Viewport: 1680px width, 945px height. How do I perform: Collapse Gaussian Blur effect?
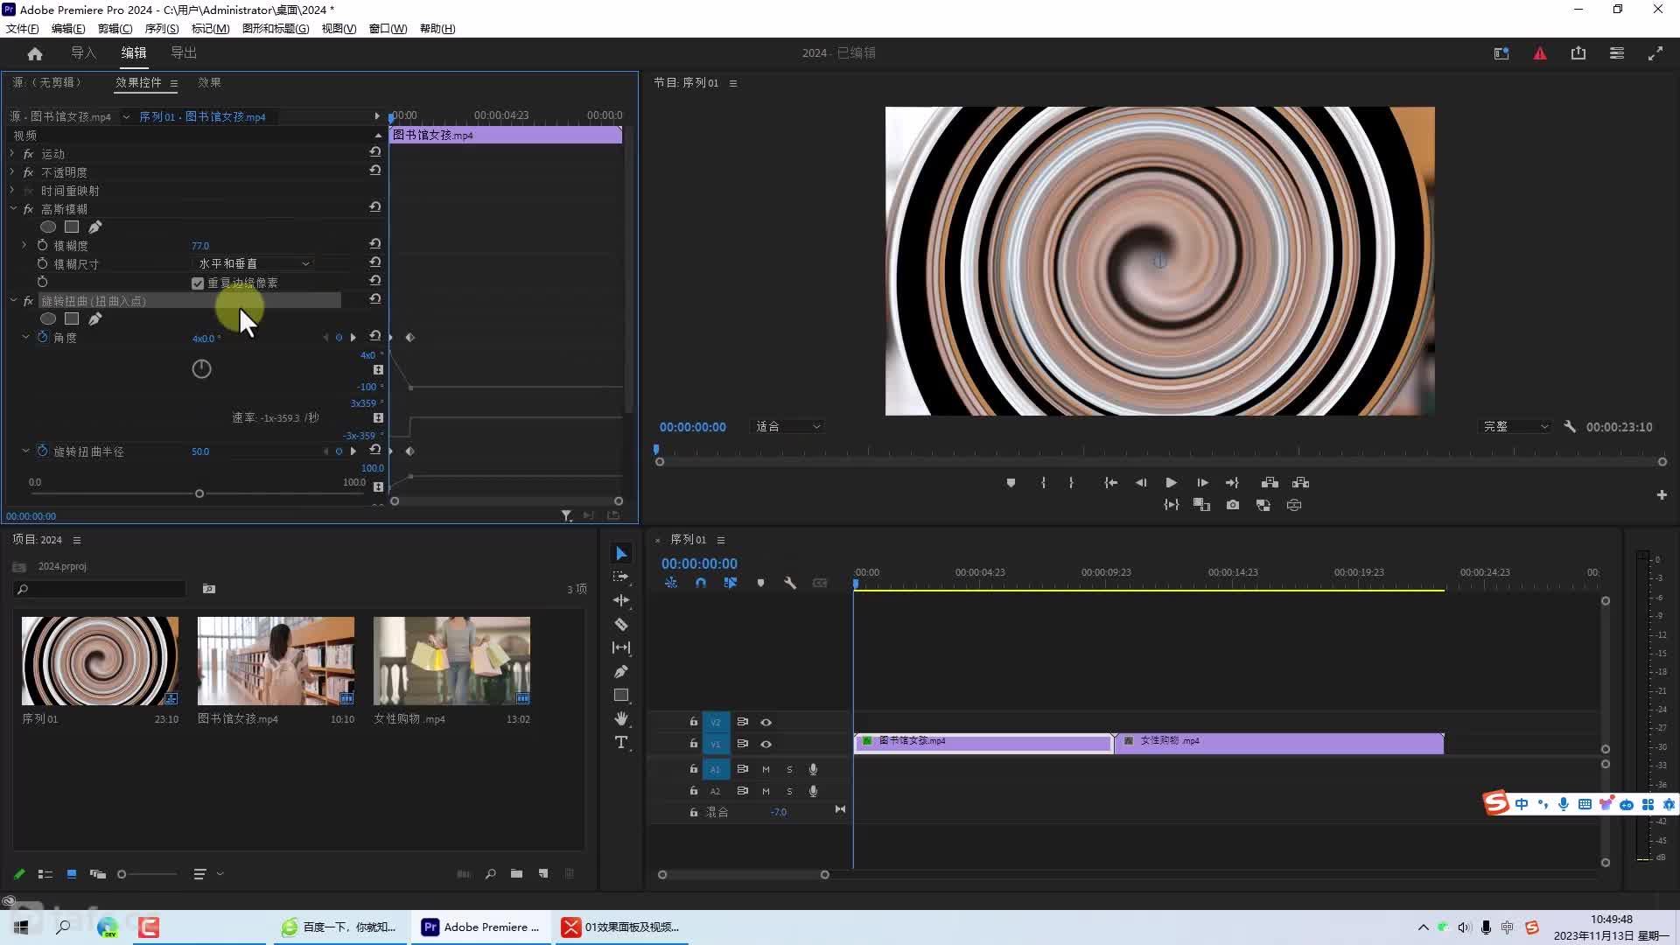13,209
